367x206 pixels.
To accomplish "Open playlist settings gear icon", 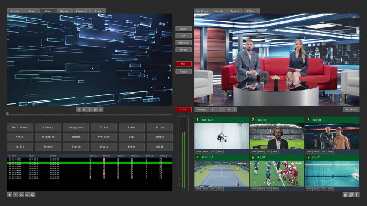I will [33, 195].
